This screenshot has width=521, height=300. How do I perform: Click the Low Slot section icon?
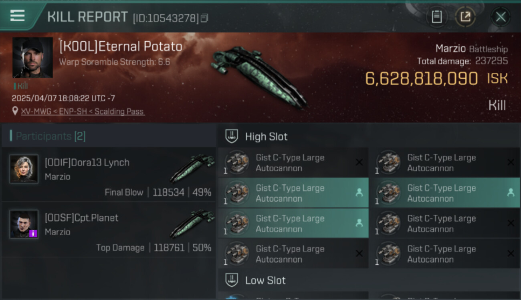[232, 280]
